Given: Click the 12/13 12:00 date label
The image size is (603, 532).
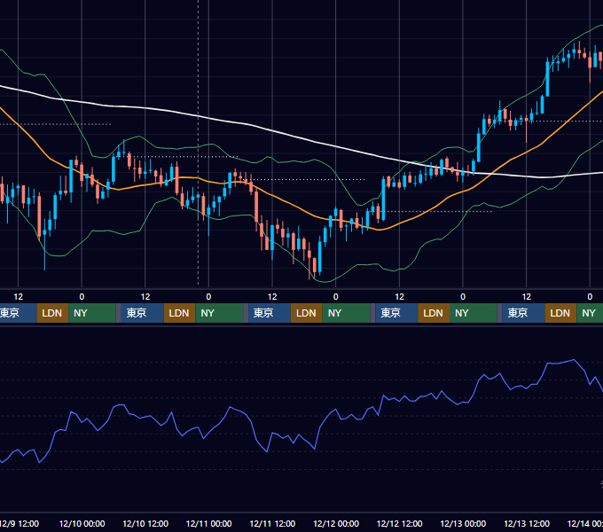Looking at the screenshot, I should [527, 523].
